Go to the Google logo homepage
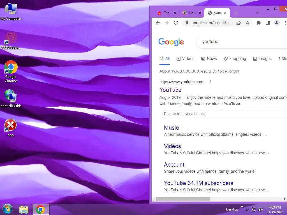The height and width of the screenshot is (215, 287). tap(171, 42)
